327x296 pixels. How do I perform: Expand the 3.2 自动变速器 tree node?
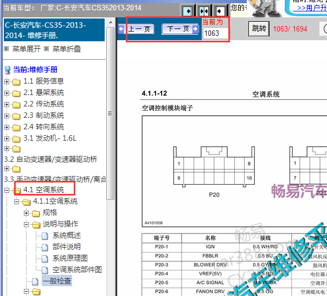tap(7, 148)
